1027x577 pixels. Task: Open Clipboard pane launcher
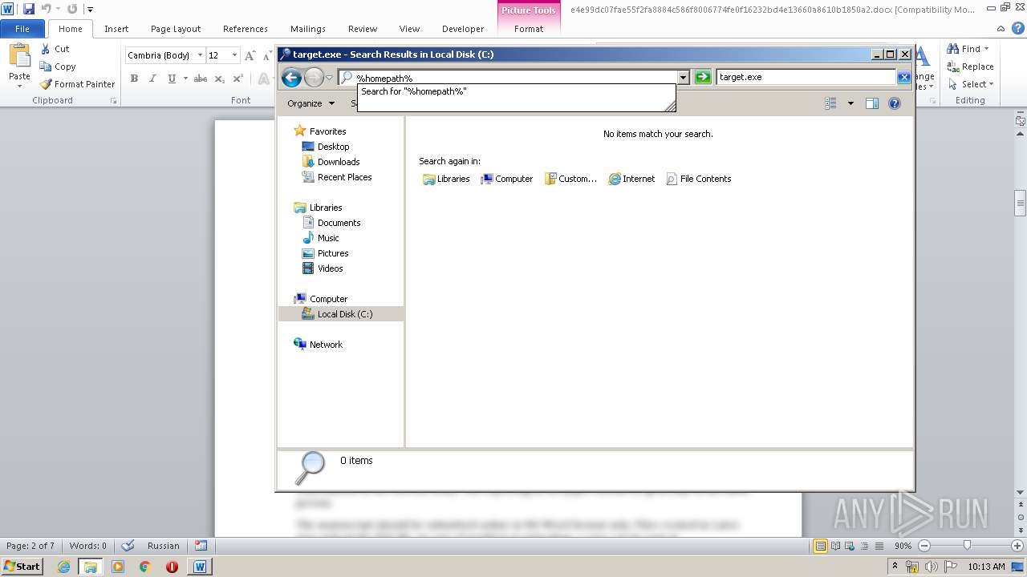click(x=113, y=101)
